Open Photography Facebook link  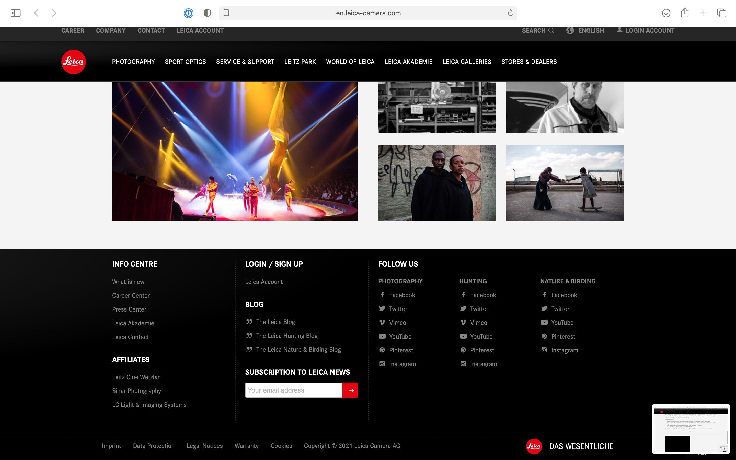397,295
